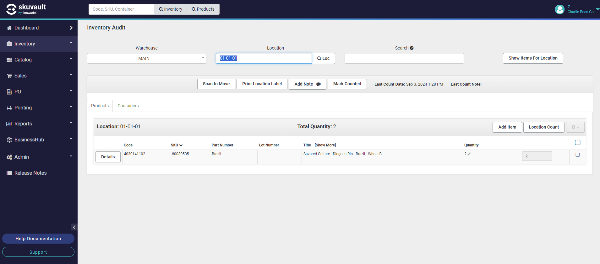Click the Add Item button
This screenshot has width=600, height=264.
click(x=507, y=127)
